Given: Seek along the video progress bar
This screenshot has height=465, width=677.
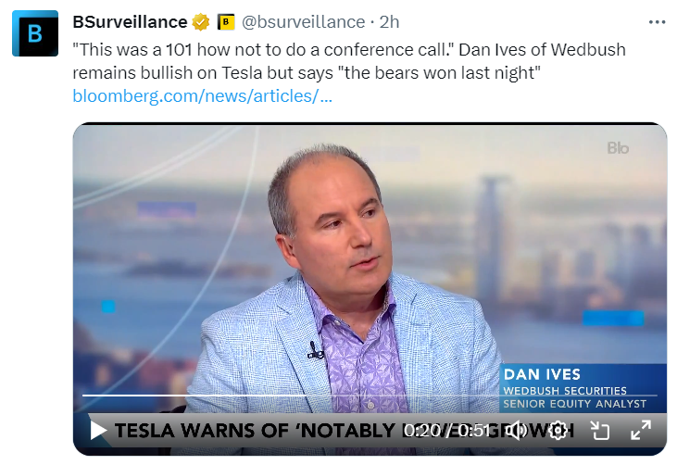Looking at the screenshot, I should (x=278, y=396).
